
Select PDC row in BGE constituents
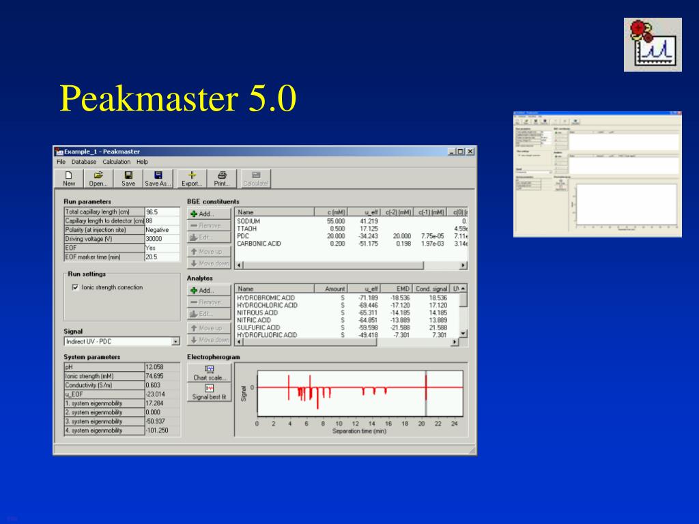pos(352,236)
